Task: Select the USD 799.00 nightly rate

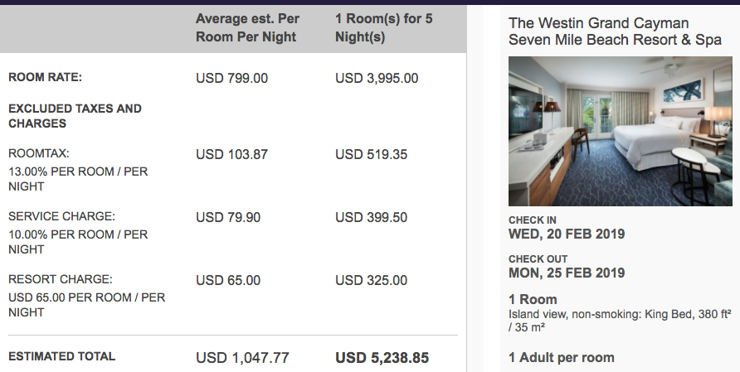Action: [231, 78]
